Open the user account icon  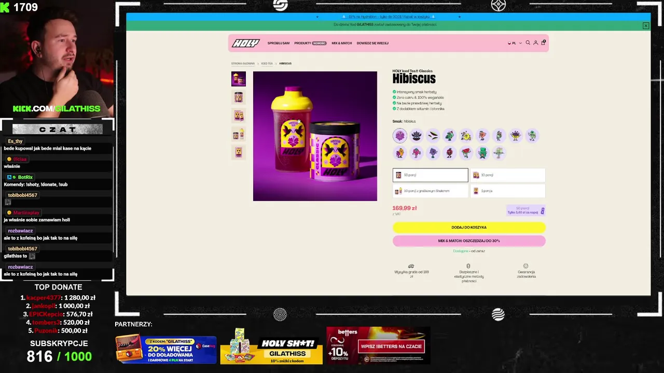pos(536,43)
